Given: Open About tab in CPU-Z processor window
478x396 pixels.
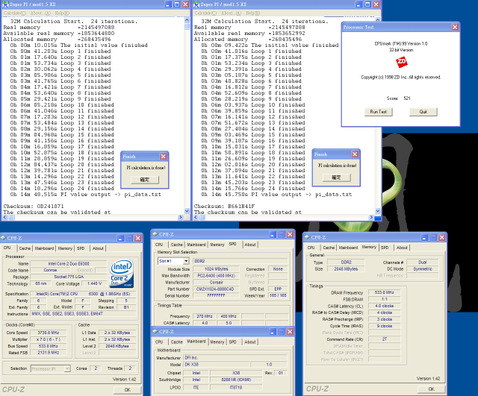Looking at the screenshot, I should pos(98,248).
